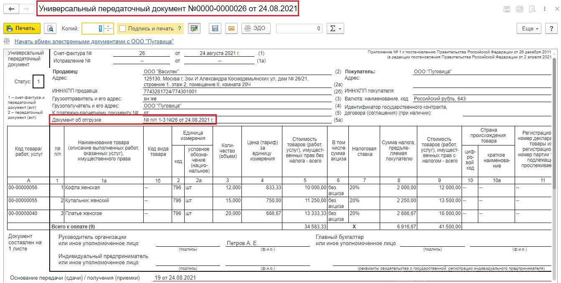Go back with the left arrow button
The width and height of the screenshot is (561, 283).
pos(11,9)
